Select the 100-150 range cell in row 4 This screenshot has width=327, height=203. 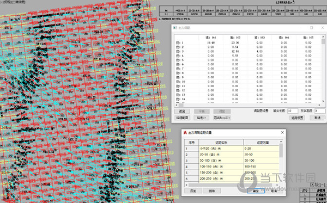tap(261, 167)
